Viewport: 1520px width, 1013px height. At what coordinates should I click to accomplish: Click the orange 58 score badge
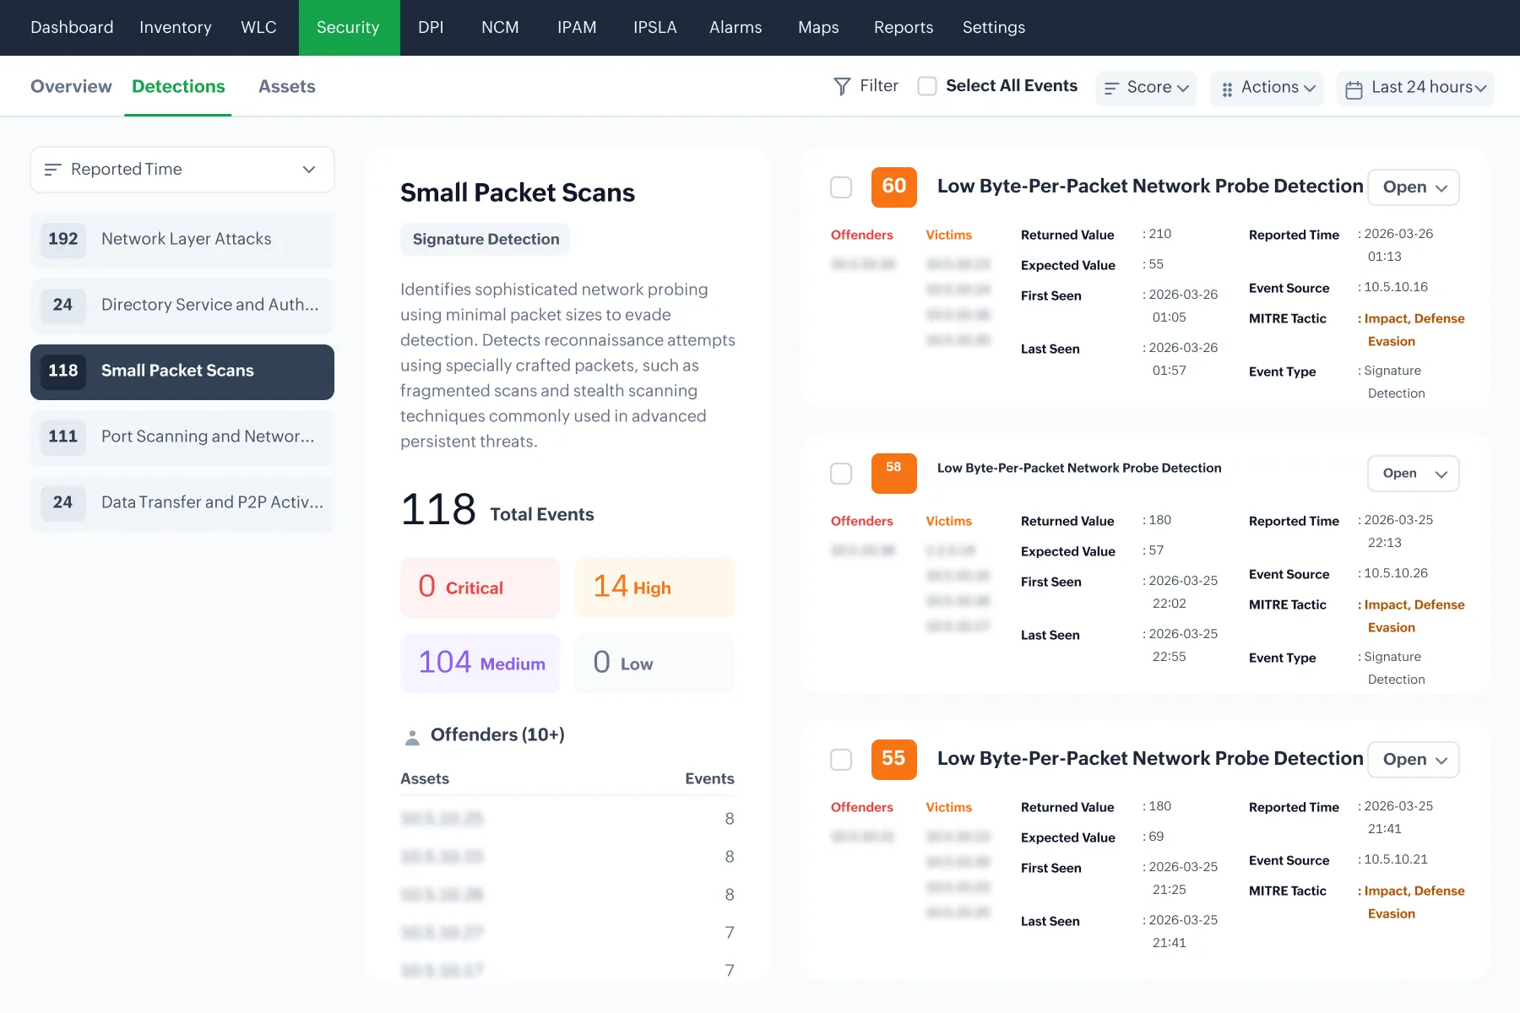(893, 473)
